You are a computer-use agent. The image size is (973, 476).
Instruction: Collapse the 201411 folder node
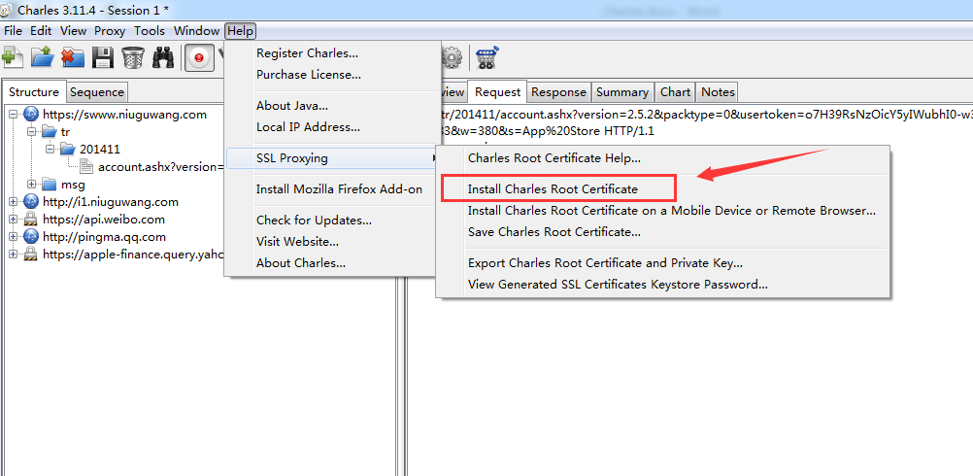point(50,149)
